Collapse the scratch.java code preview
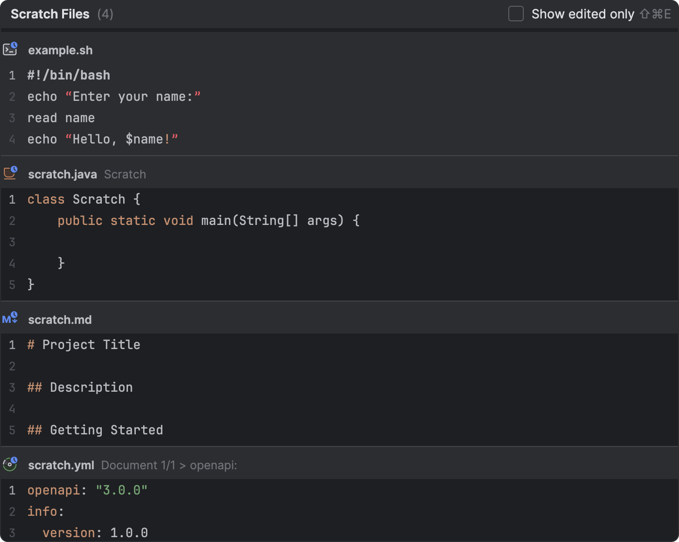This screenshot has width=679, height=542. point(62,174)
